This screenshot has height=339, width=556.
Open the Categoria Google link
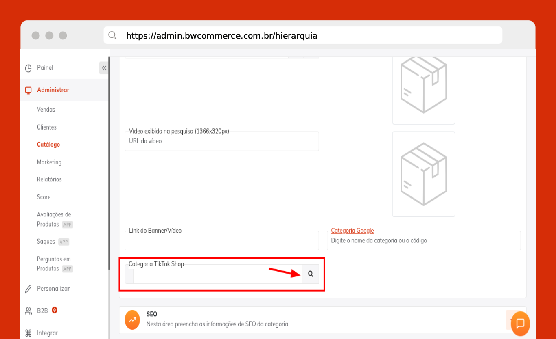pos(352,231)
